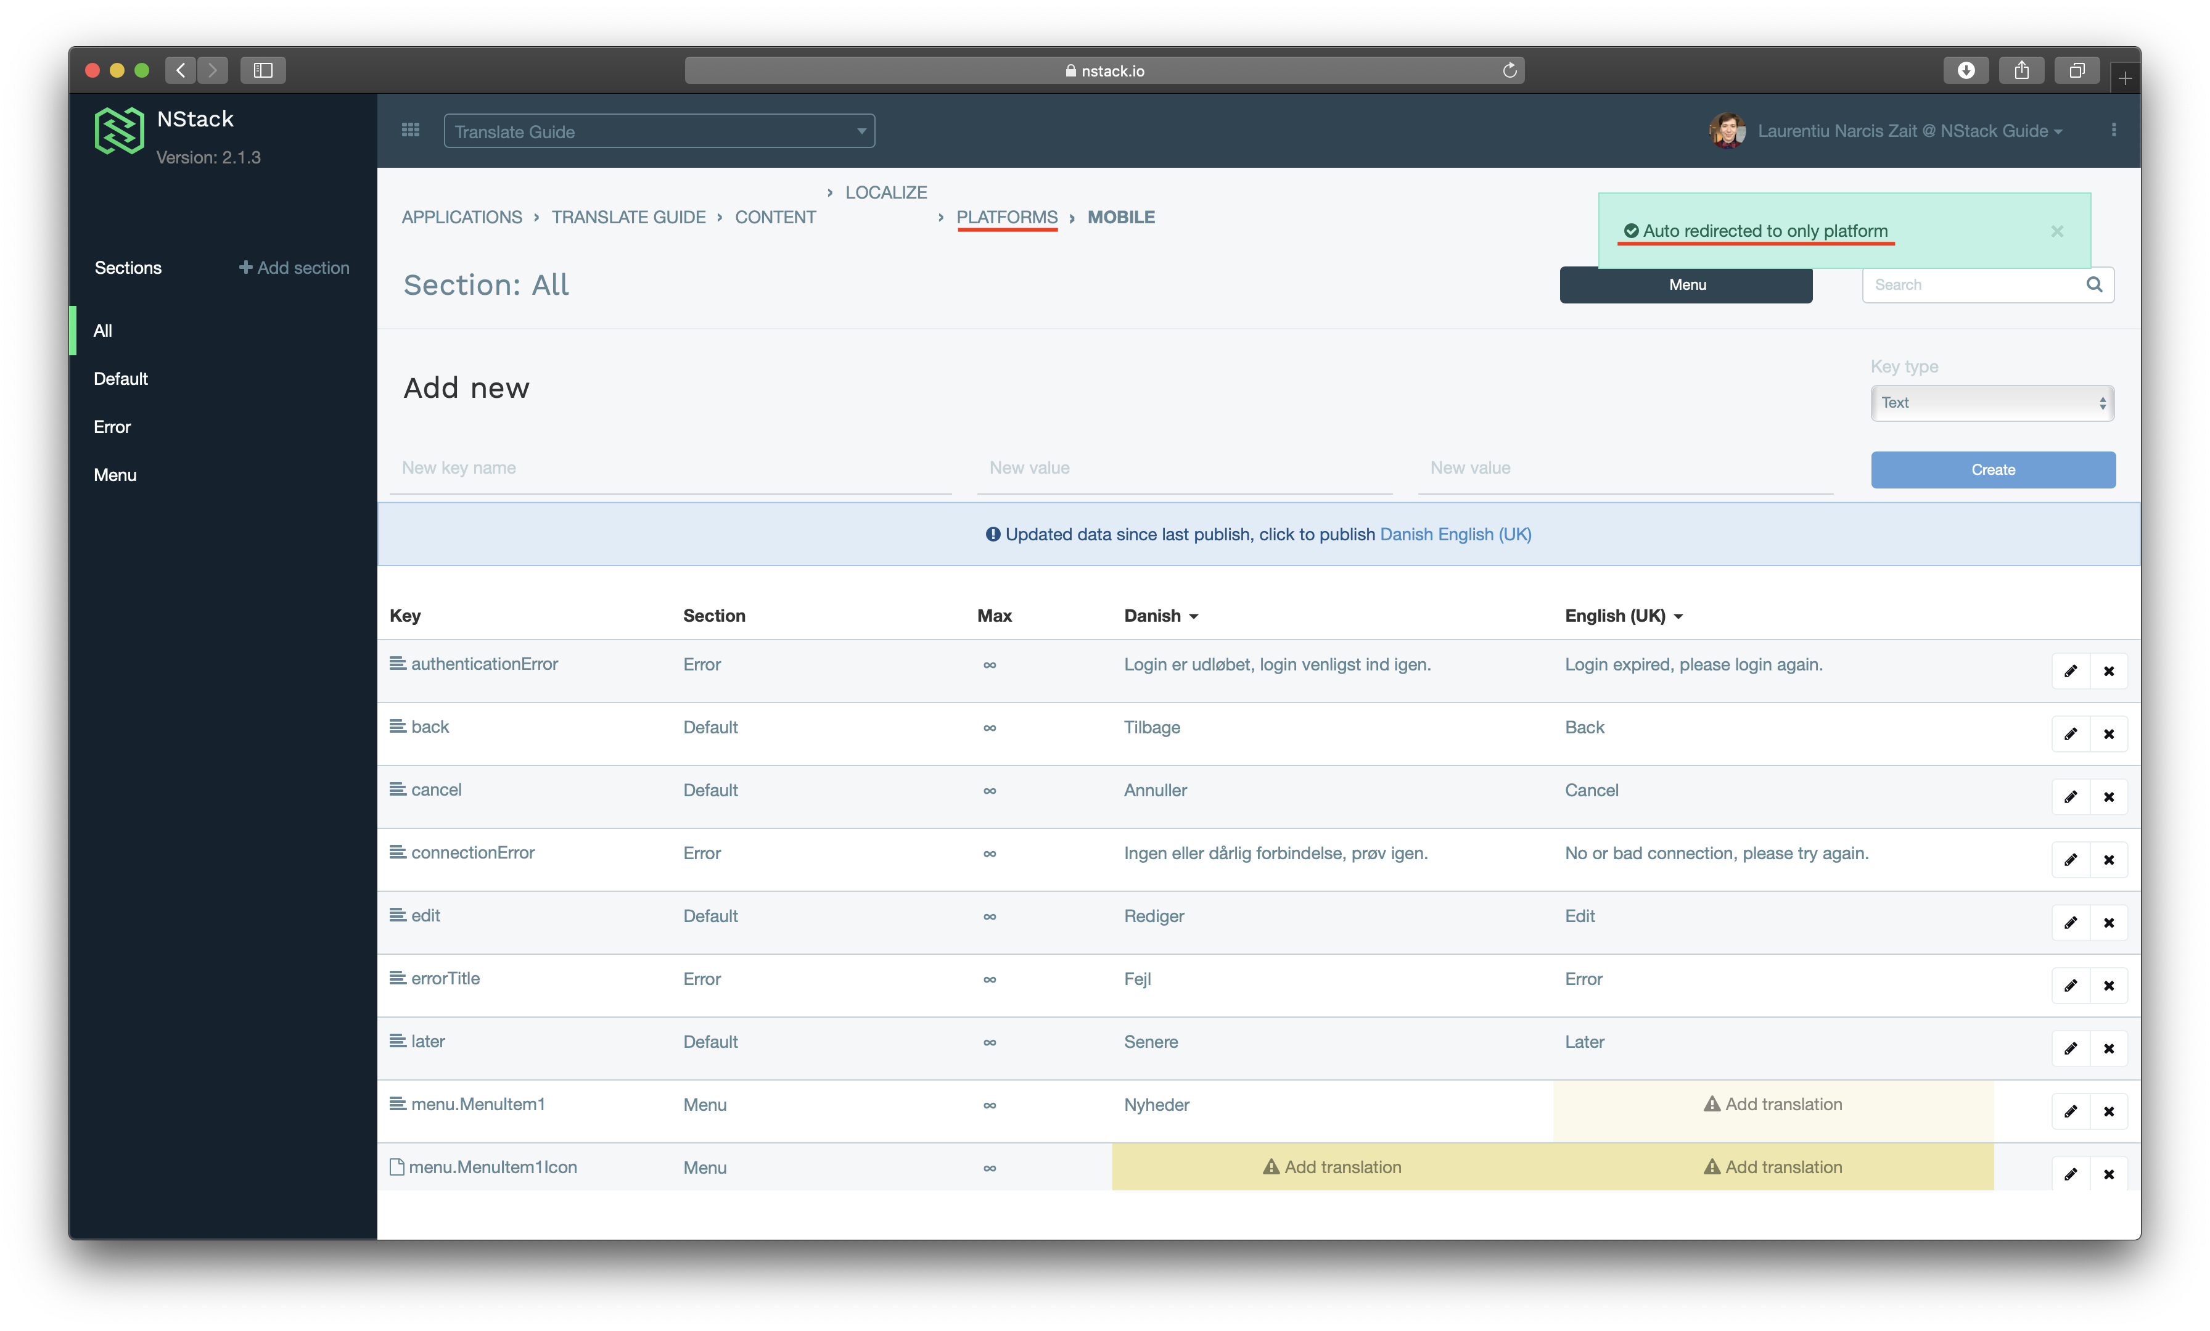This screenshot has height=1331, width=2210.
Task: Delete the menu.MenuItem1Icon key
Action: tap(2109, 1174)
